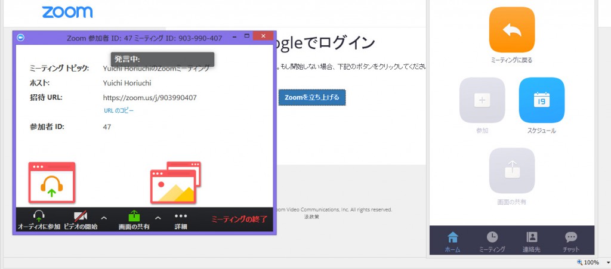This screenshot has height=269, width=611.
Task: Open the Contacts (連絡先) tab
Action: pos(532,242)
